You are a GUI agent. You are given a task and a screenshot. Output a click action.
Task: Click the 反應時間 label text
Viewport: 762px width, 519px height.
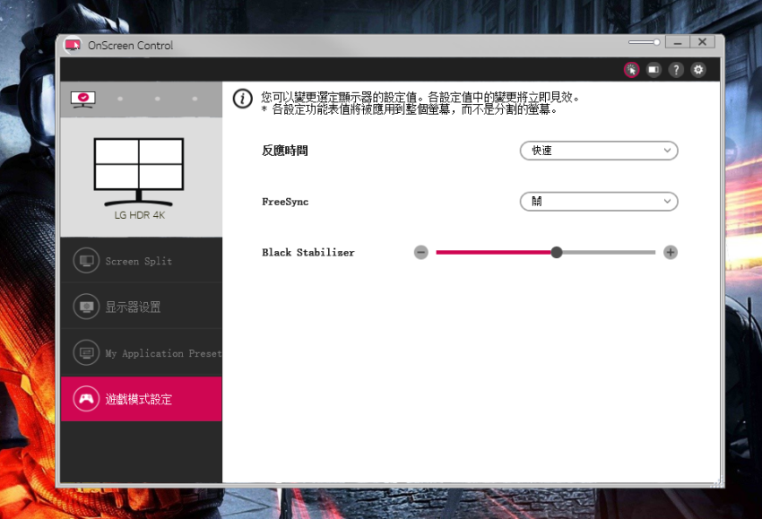pos(285,151)
